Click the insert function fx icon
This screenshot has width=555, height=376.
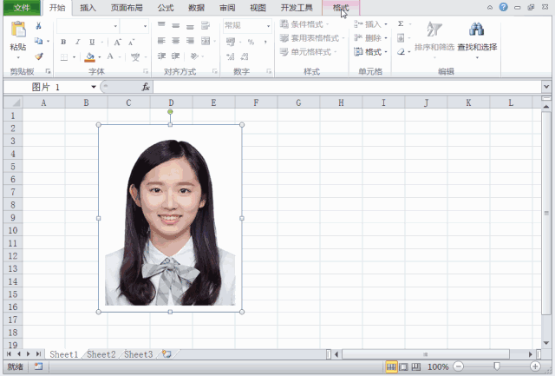coord(146,88)
